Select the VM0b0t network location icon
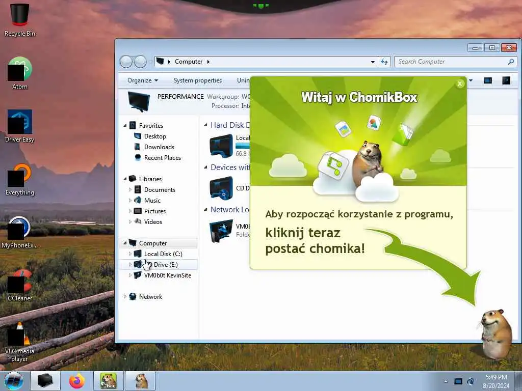Screen dimensions: 522x391 [x=221, y=231]
